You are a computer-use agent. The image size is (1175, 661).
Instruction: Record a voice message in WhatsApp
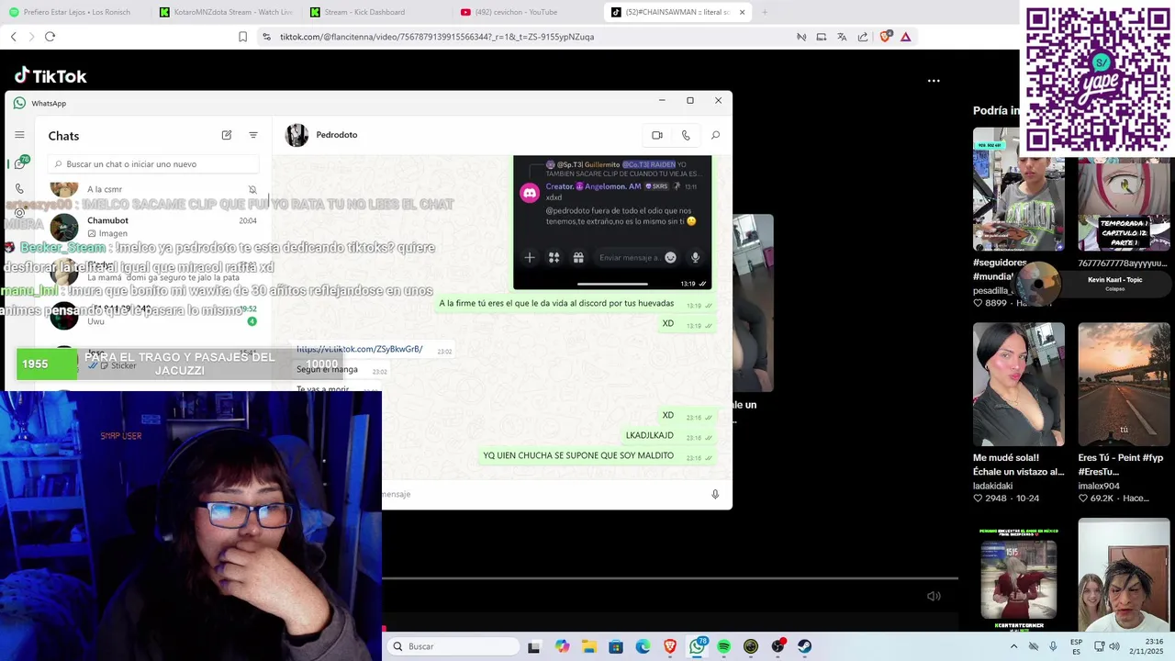(715, 494)
